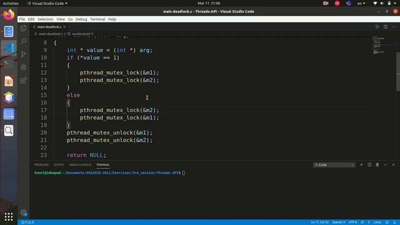Split the terminal panel
The height and width of the screenshot is (225, 400).
369,165
